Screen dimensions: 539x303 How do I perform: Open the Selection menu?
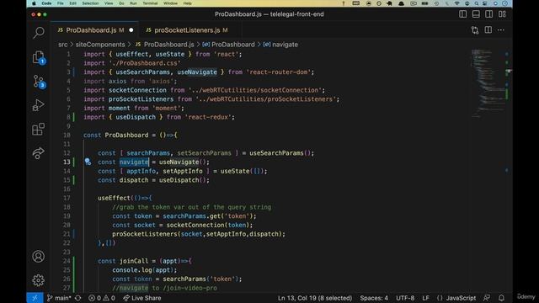tap(90, 3)
